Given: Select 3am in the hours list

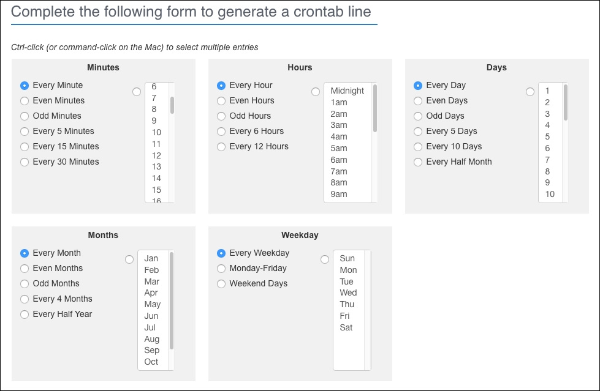Looking at the screenshot, I should [x=339, y=125].
